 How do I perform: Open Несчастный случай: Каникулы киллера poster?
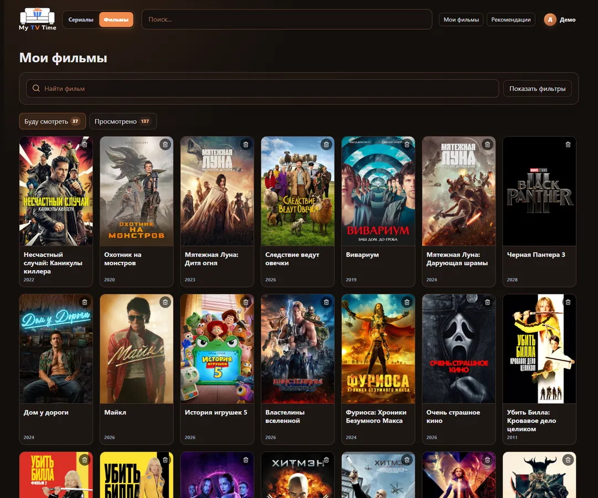(56, 191)
